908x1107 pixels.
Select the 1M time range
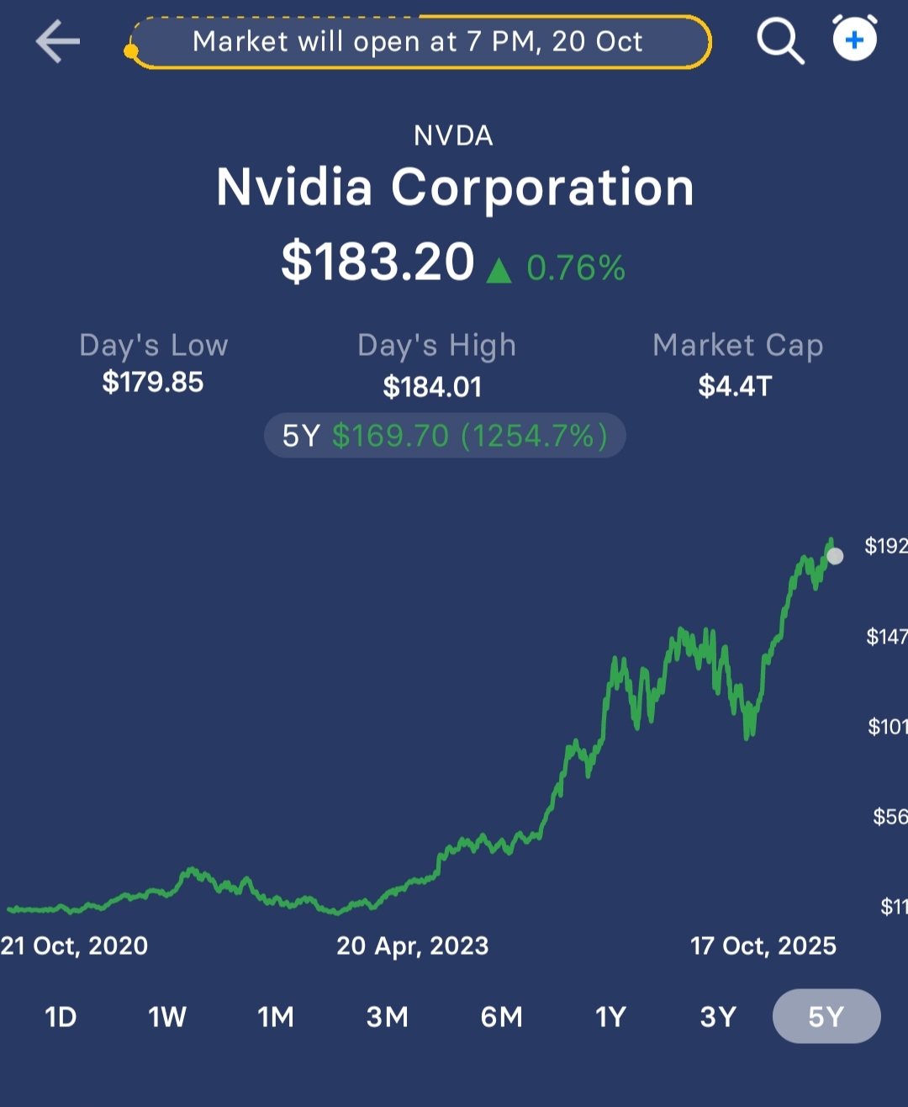coord(276,1017)
